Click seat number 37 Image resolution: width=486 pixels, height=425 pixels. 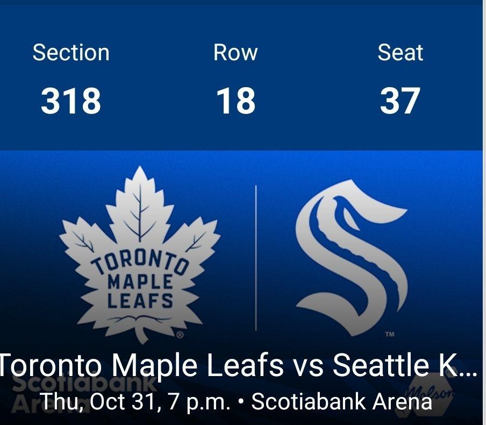400,101
